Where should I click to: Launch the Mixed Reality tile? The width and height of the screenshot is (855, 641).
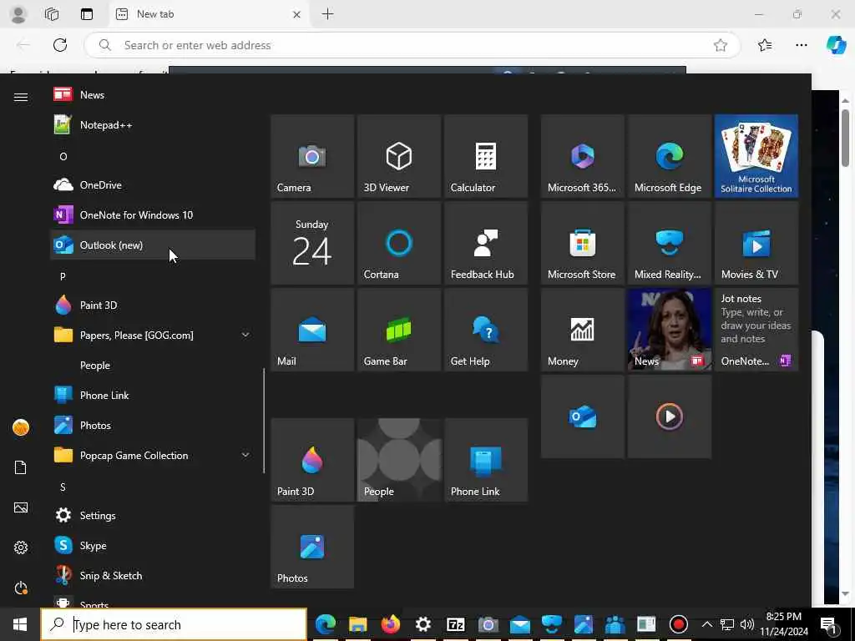click(x=670, y=243)
